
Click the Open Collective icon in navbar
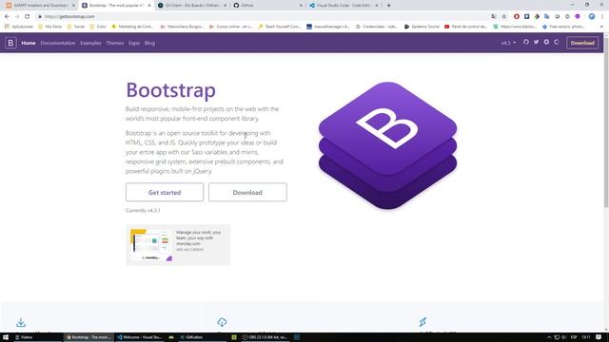pyautogui.click(x=556, y=42)
